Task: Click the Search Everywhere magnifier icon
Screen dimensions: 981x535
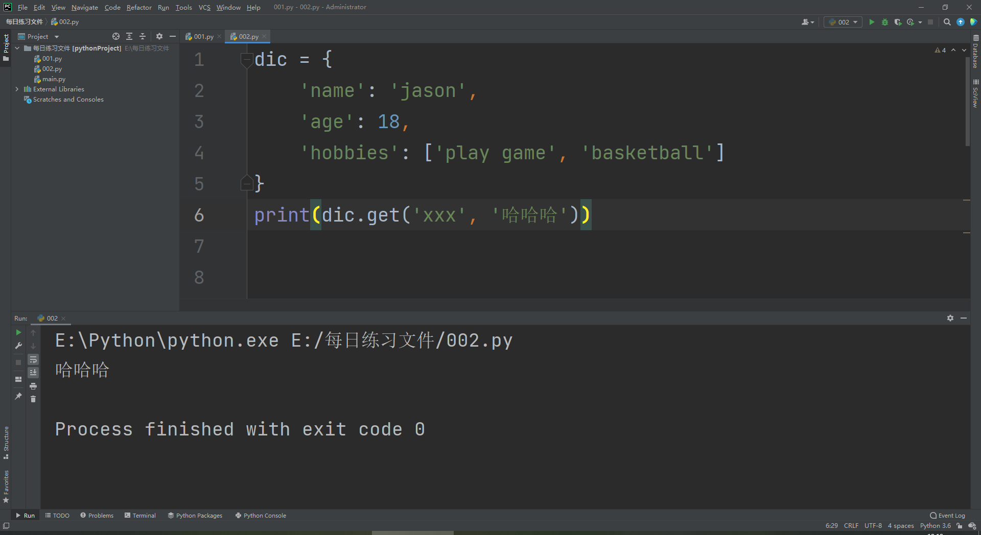Action: click(x=947, y=22)
